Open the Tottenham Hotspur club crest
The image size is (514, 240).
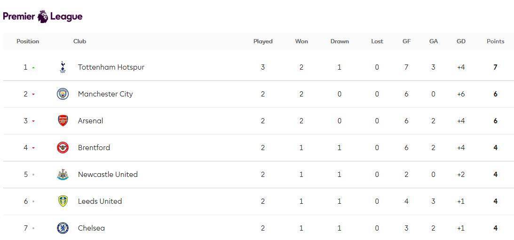[63, 67]
